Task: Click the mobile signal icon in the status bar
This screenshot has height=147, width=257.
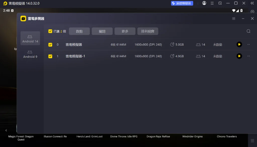Action: (237, 11)
